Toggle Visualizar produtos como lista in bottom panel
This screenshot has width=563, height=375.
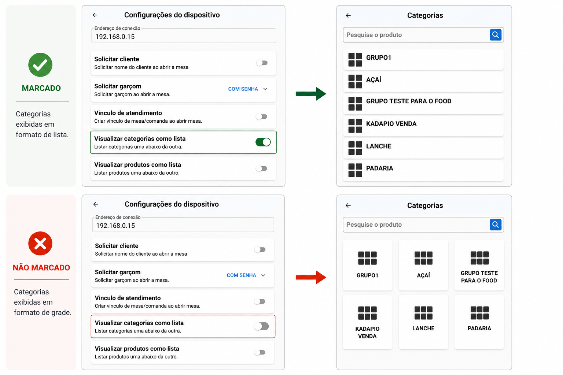tap(260, 352)
